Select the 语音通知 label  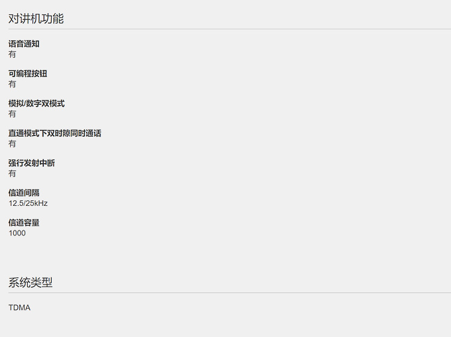[x=24, y=44]
